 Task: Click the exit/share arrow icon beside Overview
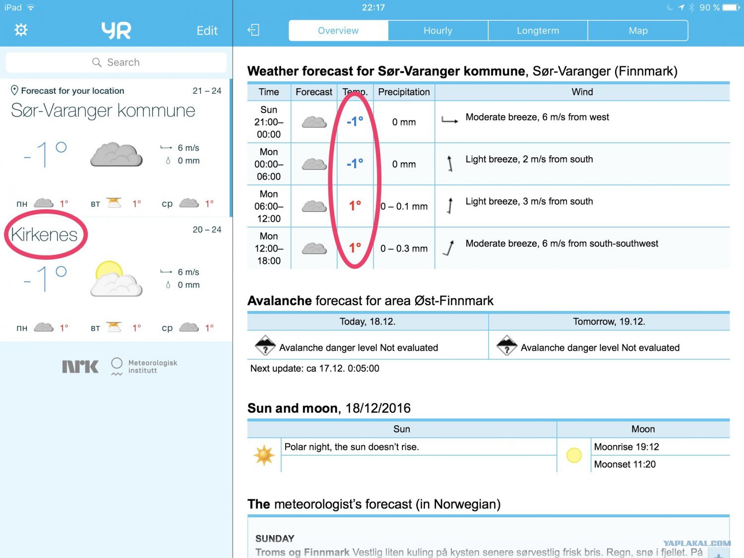(253, 30)
